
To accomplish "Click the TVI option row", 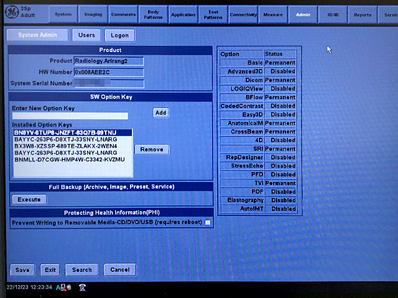I will (258, 183).
